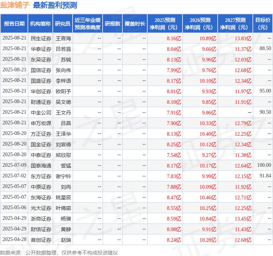The width and height of the screenshot is (273, 256).
Task: Click the 最新盈利预测 heading
Action: (x=55, y=5)
